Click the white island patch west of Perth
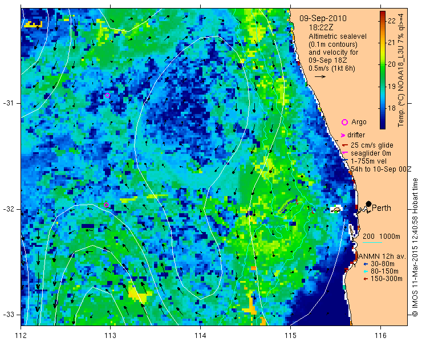Screen dimensions: 422x342 [336, 209]
